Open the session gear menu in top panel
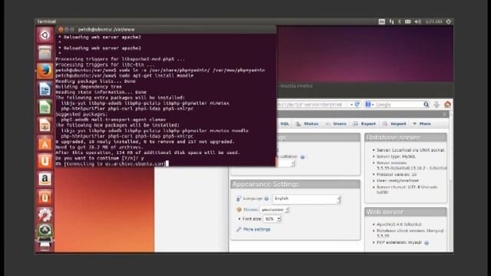This screenshot has height=276, width=491. click(x=448, y=21)
